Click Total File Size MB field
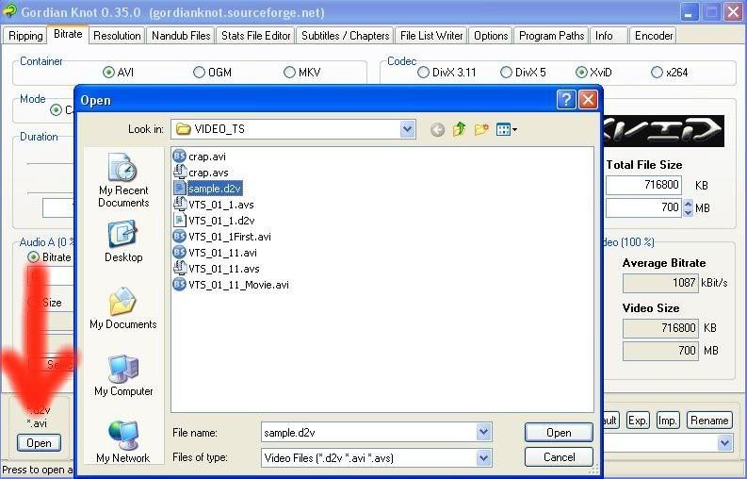The image size is (747, 479). pos(644,207)
